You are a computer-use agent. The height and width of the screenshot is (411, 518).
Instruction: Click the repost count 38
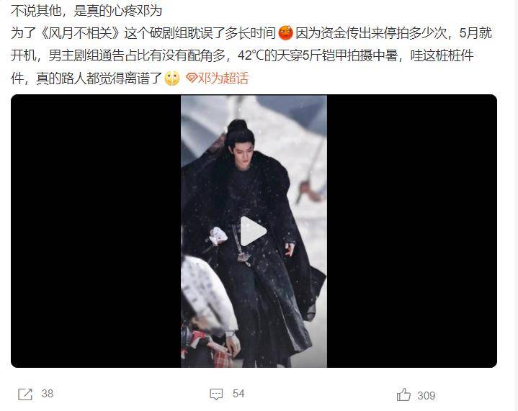click(48, 394)
